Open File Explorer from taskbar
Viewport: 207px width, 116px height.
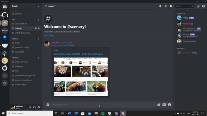click(96, 113)
